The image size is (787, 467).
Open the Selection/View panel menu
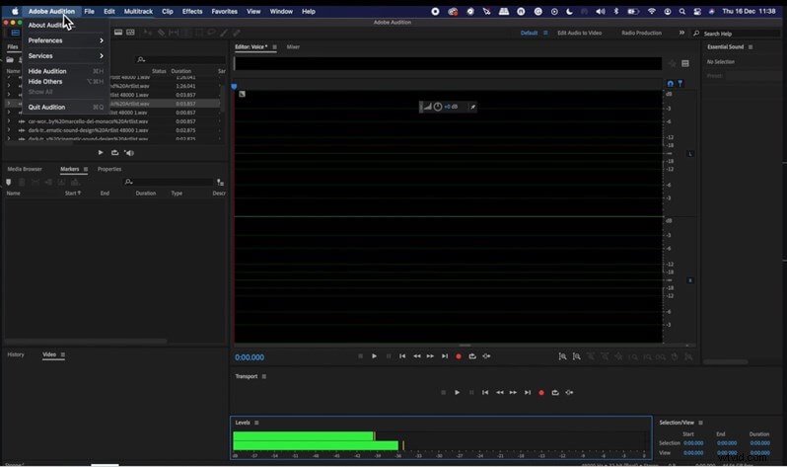click(700, 423)
